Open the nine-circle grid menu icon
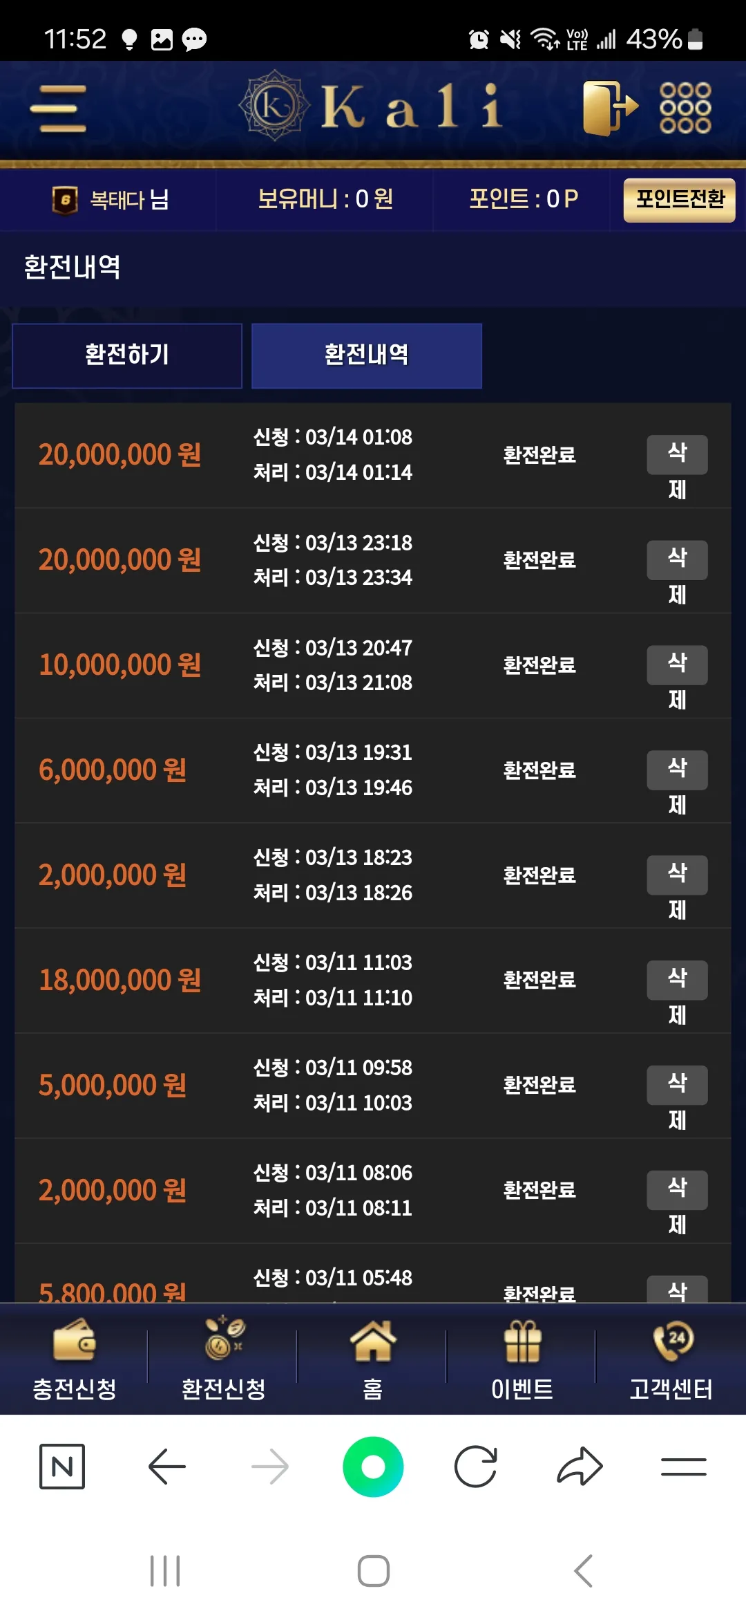 (685, 108)
